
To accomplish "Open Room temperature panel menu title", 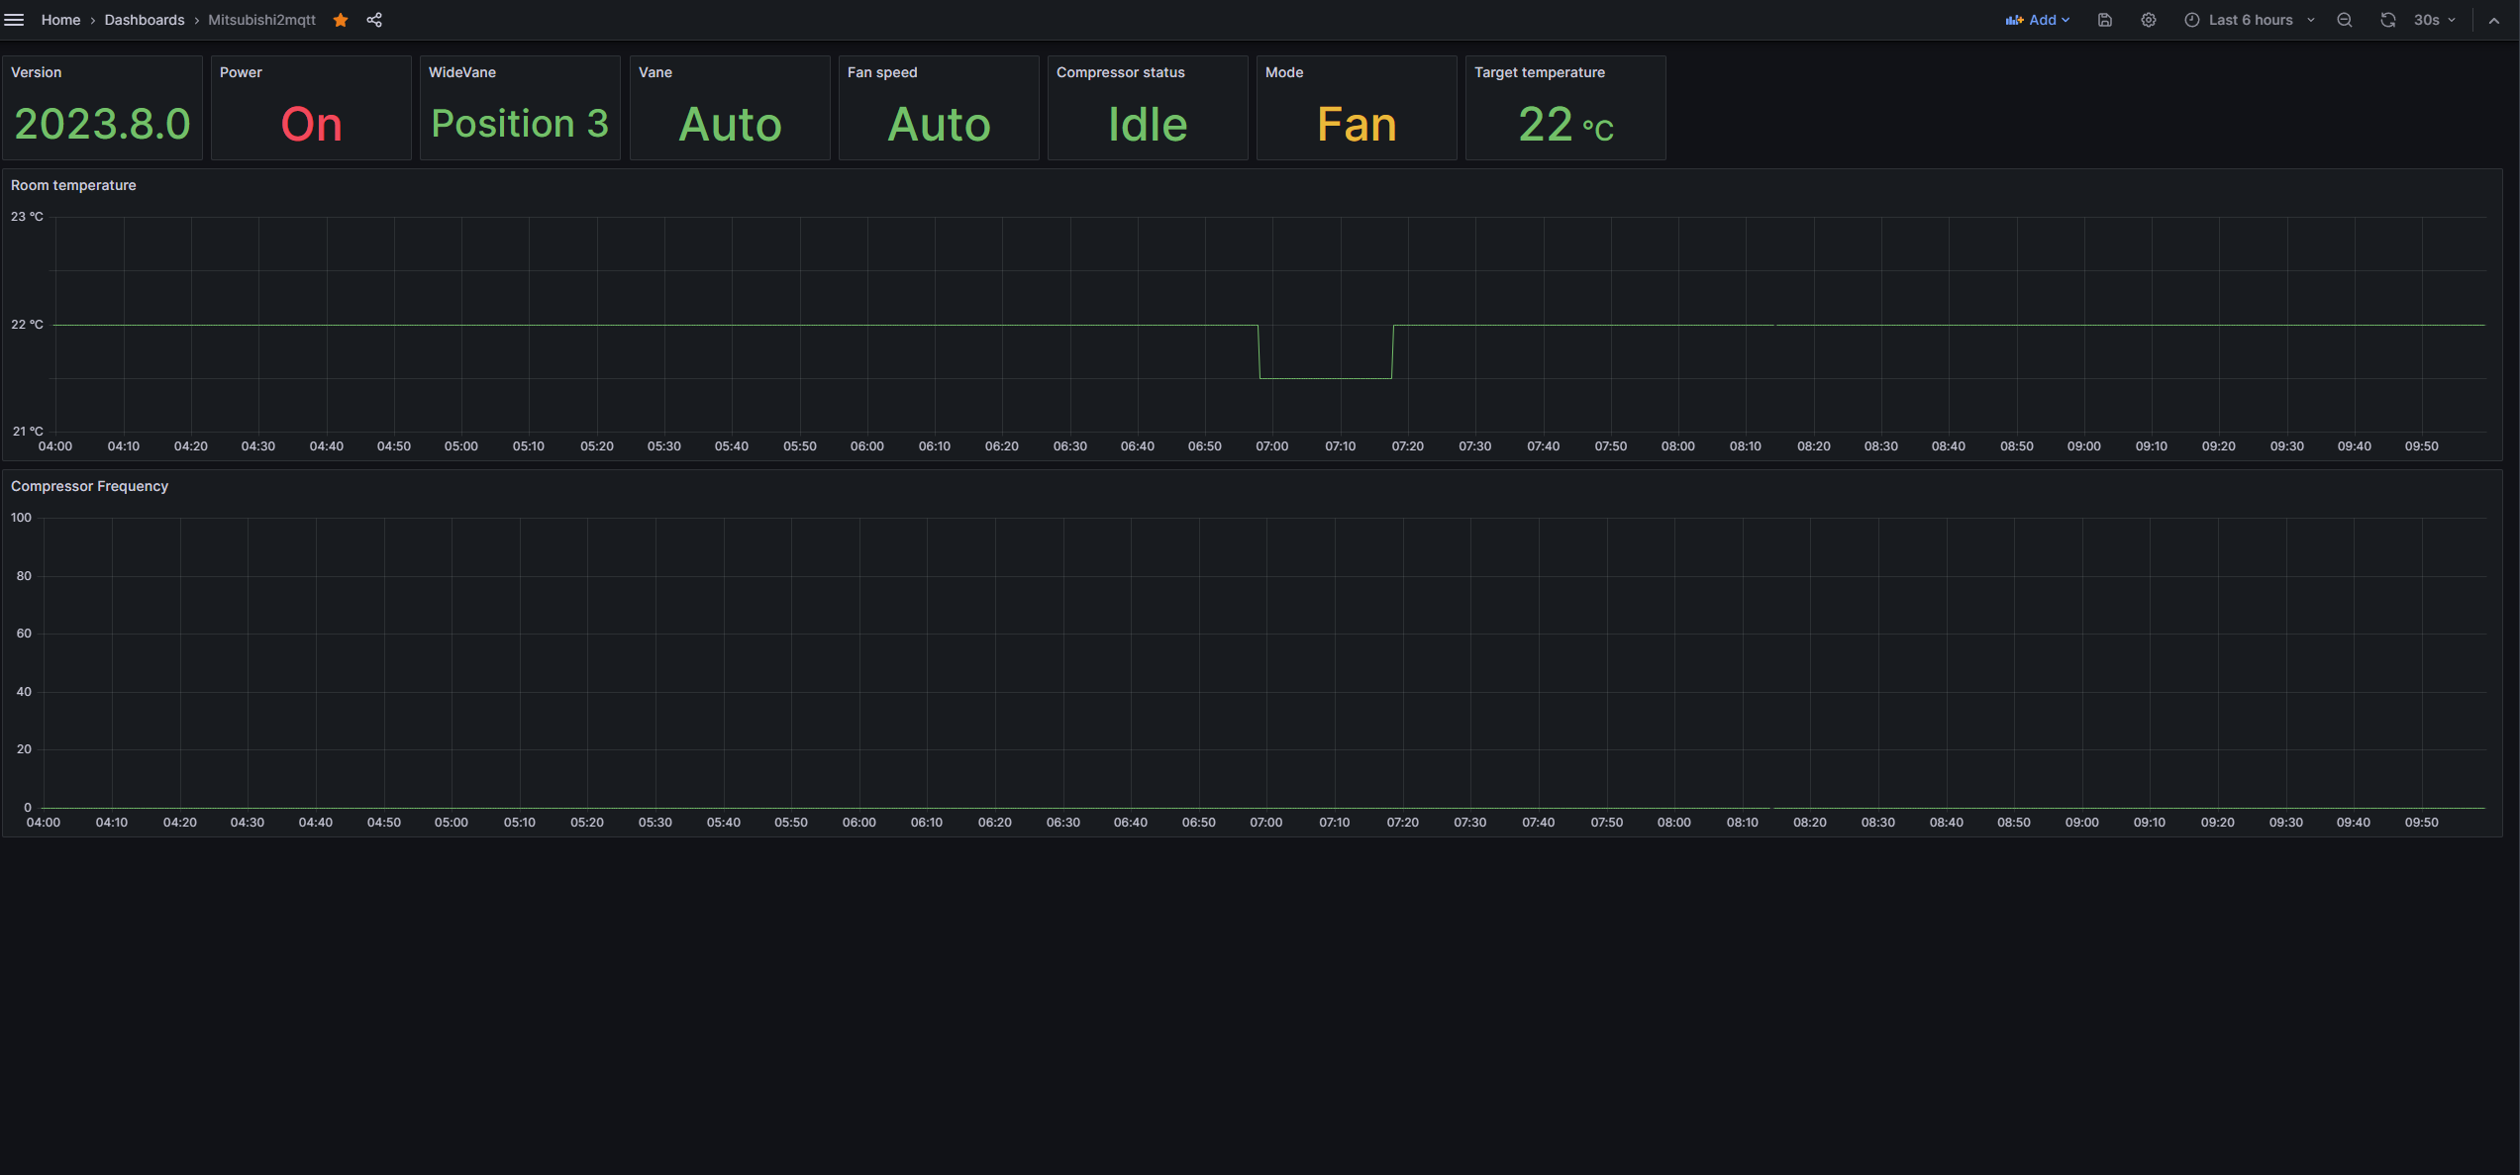I will pos(73,185).
